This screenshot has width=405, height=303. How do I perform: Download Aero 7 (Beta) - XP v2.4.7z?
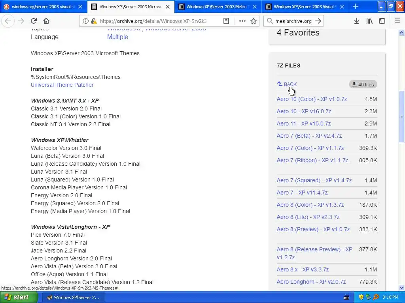pyautogui.click(x=309, y=136)
